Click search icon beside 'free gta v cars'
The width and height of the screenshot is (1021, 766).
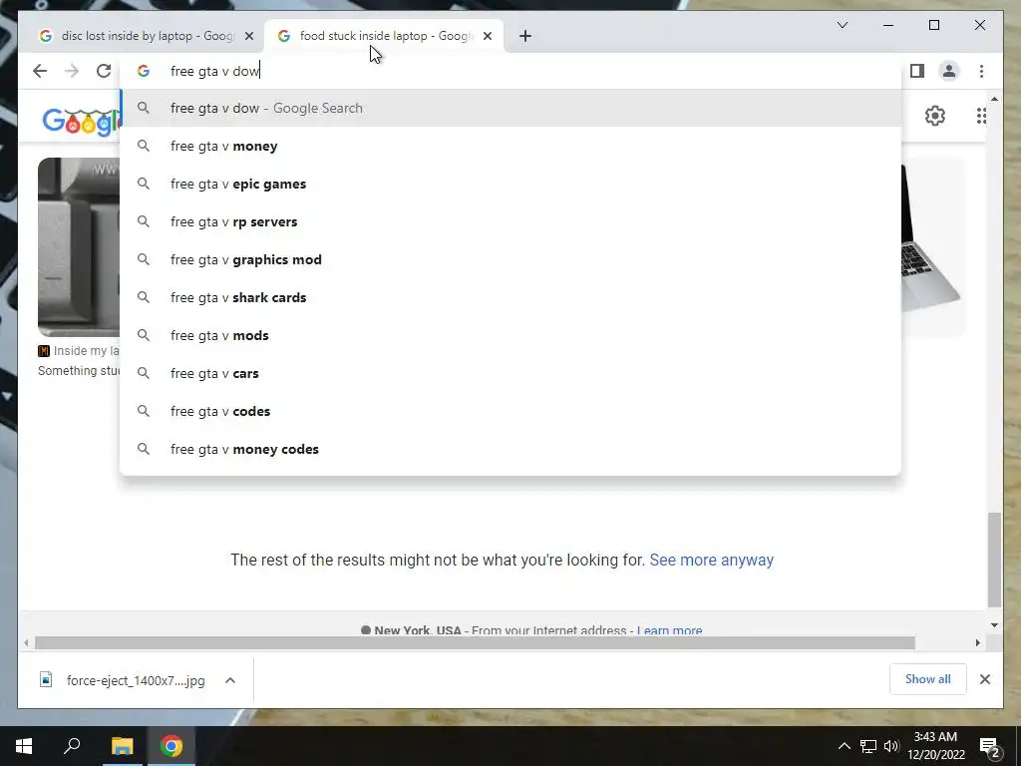click(x=144, y=373)
